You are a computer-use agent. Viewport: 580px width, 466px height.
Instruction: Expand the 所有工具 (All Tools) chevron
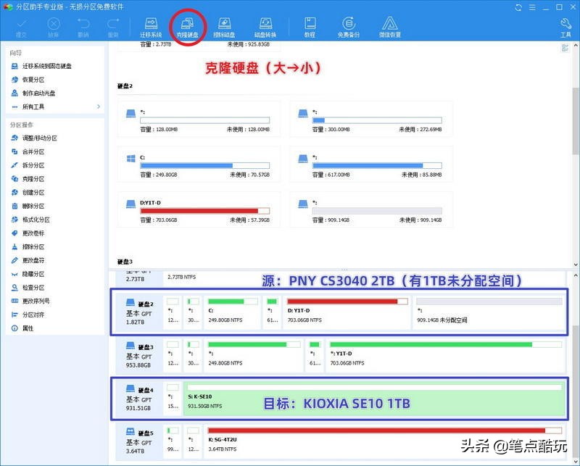click(x=99, y=107)
